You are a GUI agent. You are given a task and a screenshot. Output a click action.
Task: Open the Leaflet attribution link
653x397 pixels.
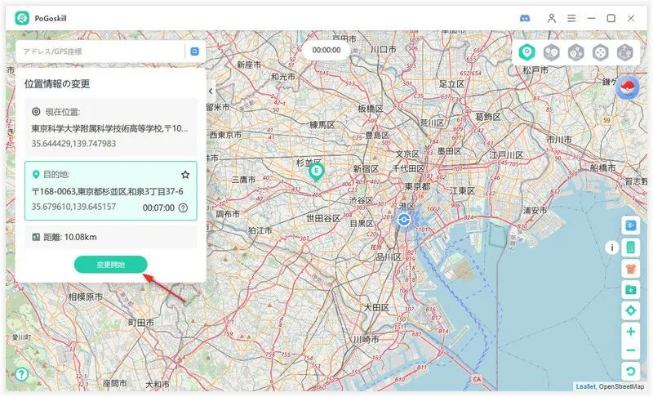click(x=585, y=386)
